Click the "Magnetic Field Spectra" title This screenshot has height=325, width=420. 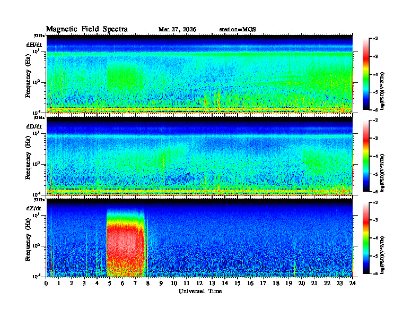(87, 29)
